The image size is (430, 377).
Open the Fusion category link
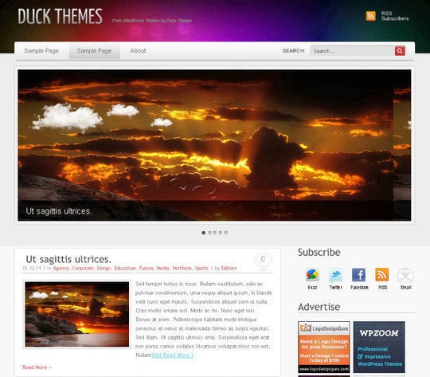(147, 269)
